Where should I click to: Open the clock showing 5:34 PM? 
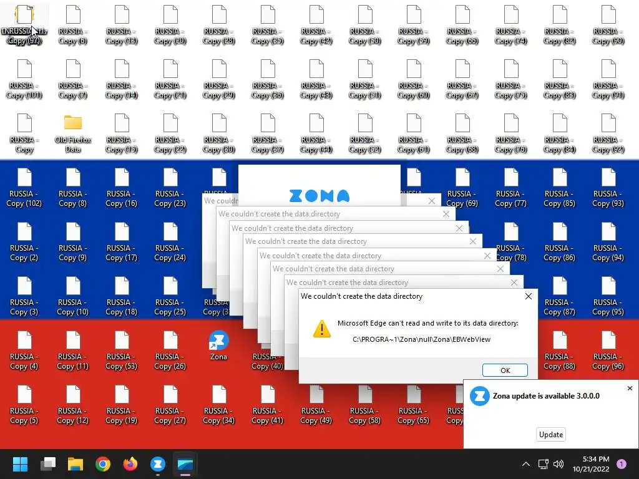[x=591, y=464]
